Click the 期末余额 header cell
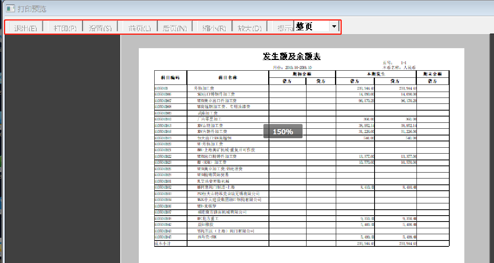 pyautogui.click(x=433, y=74)
